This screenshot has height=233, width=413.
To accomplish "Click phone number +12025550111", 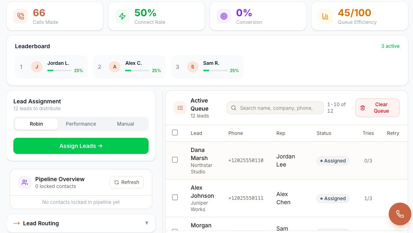I will (246, 198).
